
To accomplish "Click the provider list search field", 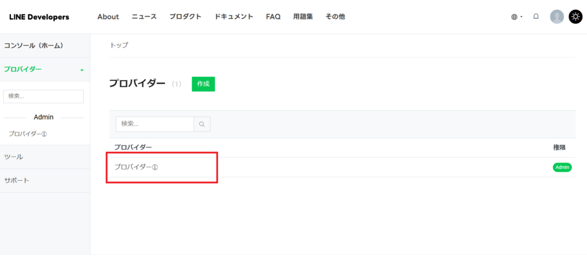I will pos(155,124).
